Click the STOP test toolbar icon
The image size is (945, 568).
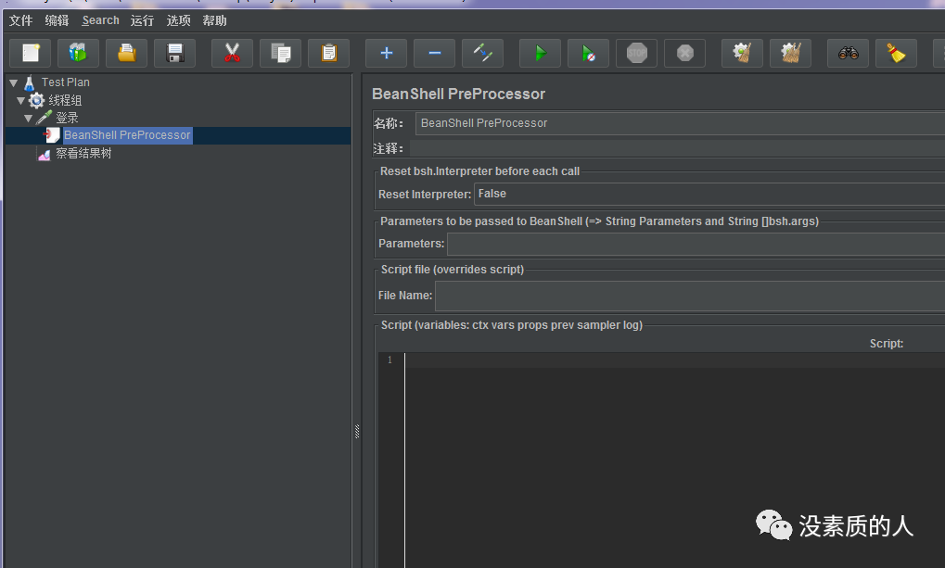[636, 53]
